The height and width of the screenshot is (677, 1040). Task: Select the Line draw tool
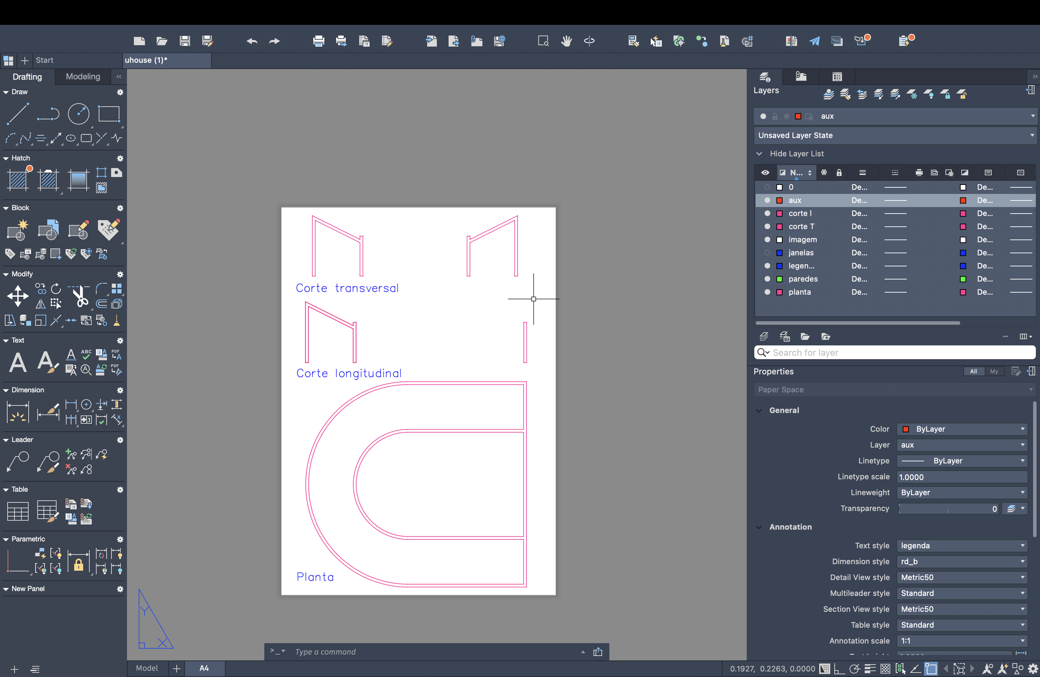point(18,115)
